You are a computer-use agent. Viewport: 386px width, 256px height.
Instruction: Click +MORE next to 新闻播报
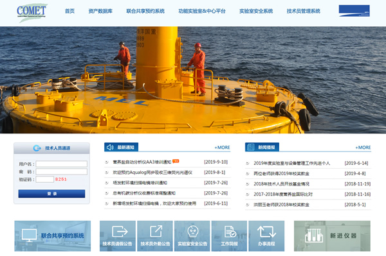point(363,148)
